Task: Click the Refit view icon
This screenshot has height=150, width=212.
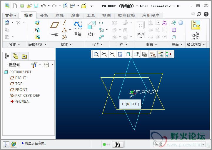Action: pos(96,54)
